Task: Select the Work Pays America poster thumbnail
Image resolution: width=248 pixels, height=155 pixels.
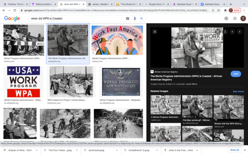Action: tap(117, 40)
